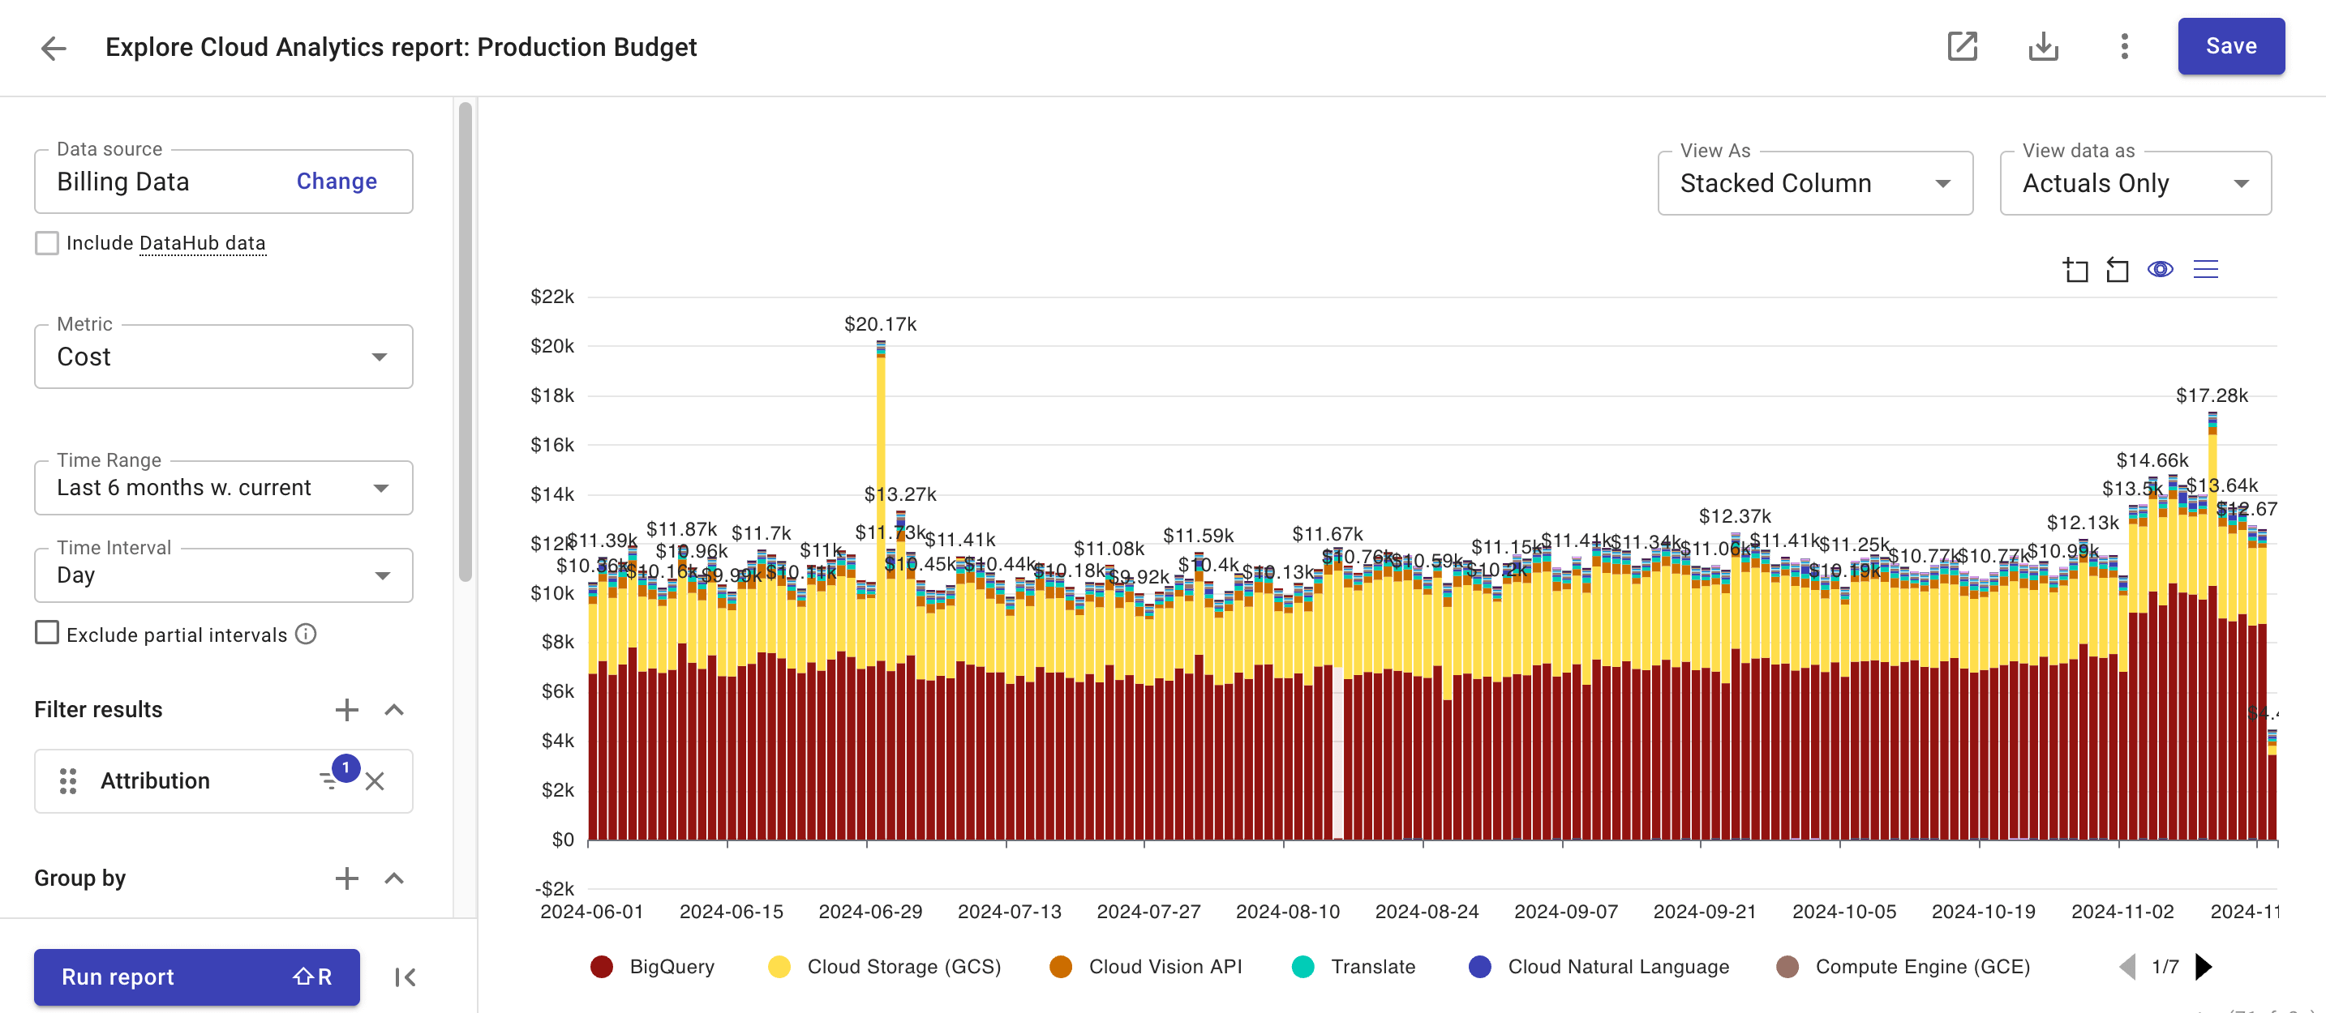2326x1013 pixels.
Task: Open the Metric Cost dropdown
Action: pos(223,357)
